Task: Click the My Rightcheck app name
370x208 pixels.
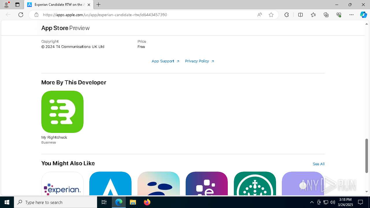Action: pyautogui.click(x=54, y=138)
